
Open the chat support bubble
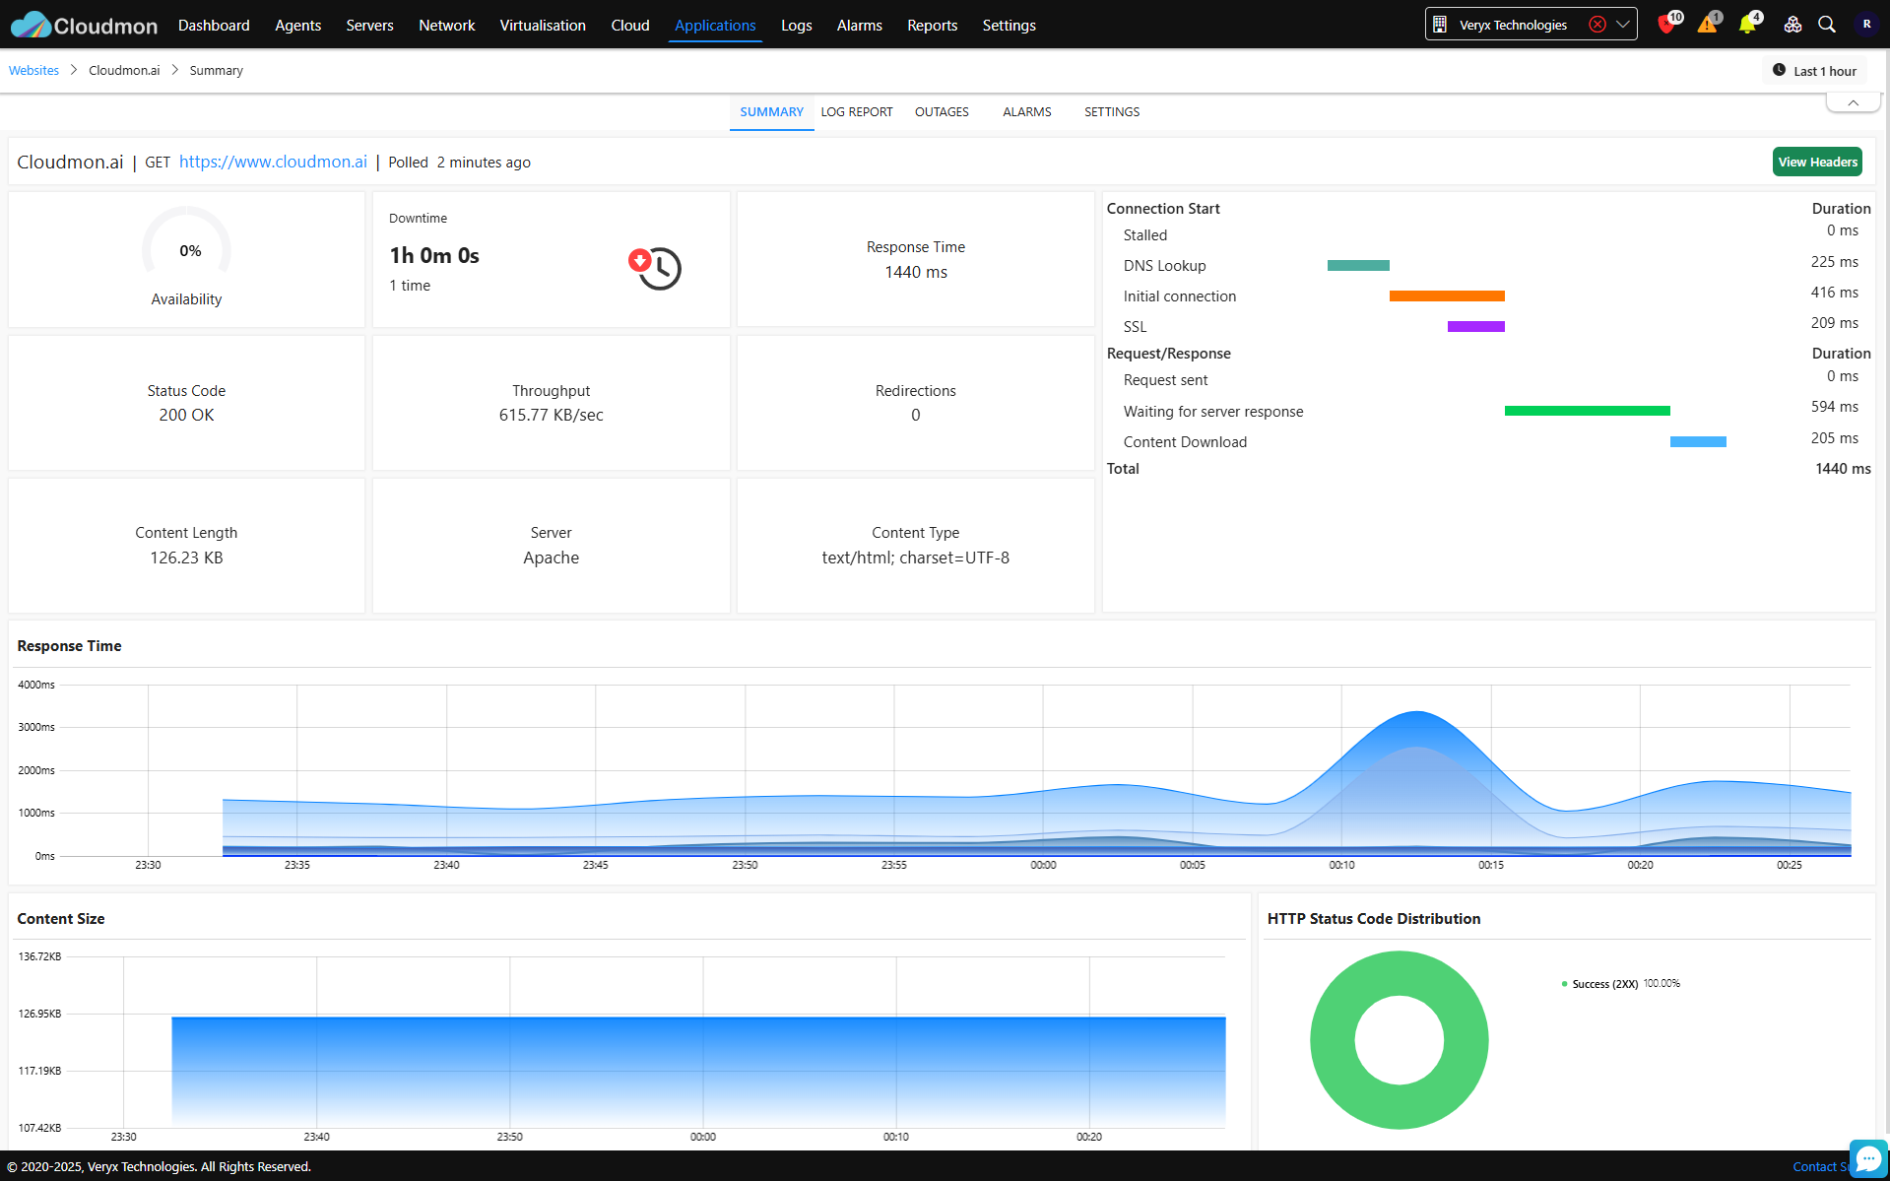pyautogui.click(x=1868, y=1159)
